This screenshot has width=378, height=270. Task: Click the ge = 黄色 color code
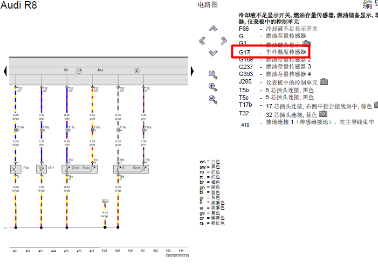pyautogui.click(x=210, y=213)
